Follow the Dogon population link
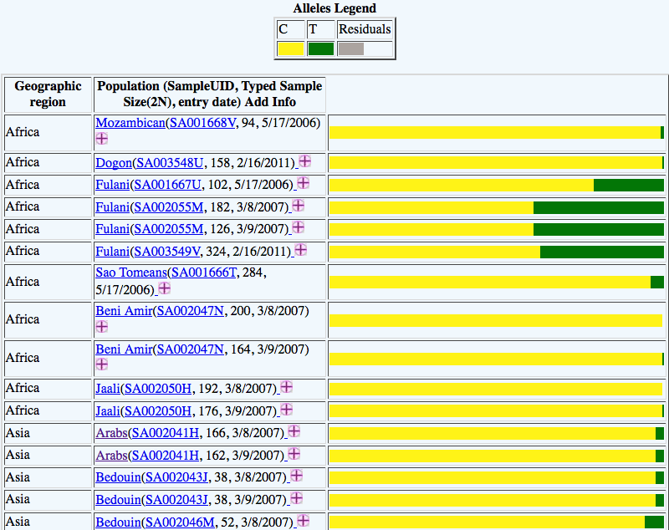This screenshot has width=669, height=530. [x=114, y=163]
